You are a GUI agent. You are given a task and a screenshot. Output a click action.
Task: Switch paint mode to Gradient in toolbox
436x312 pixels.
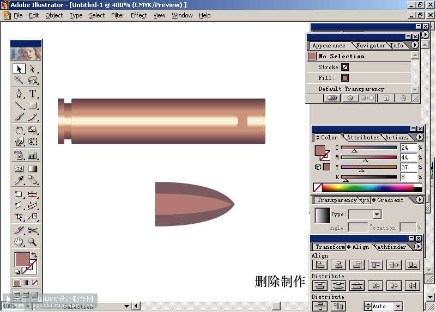pyautogui.click(x=26, y=283)
